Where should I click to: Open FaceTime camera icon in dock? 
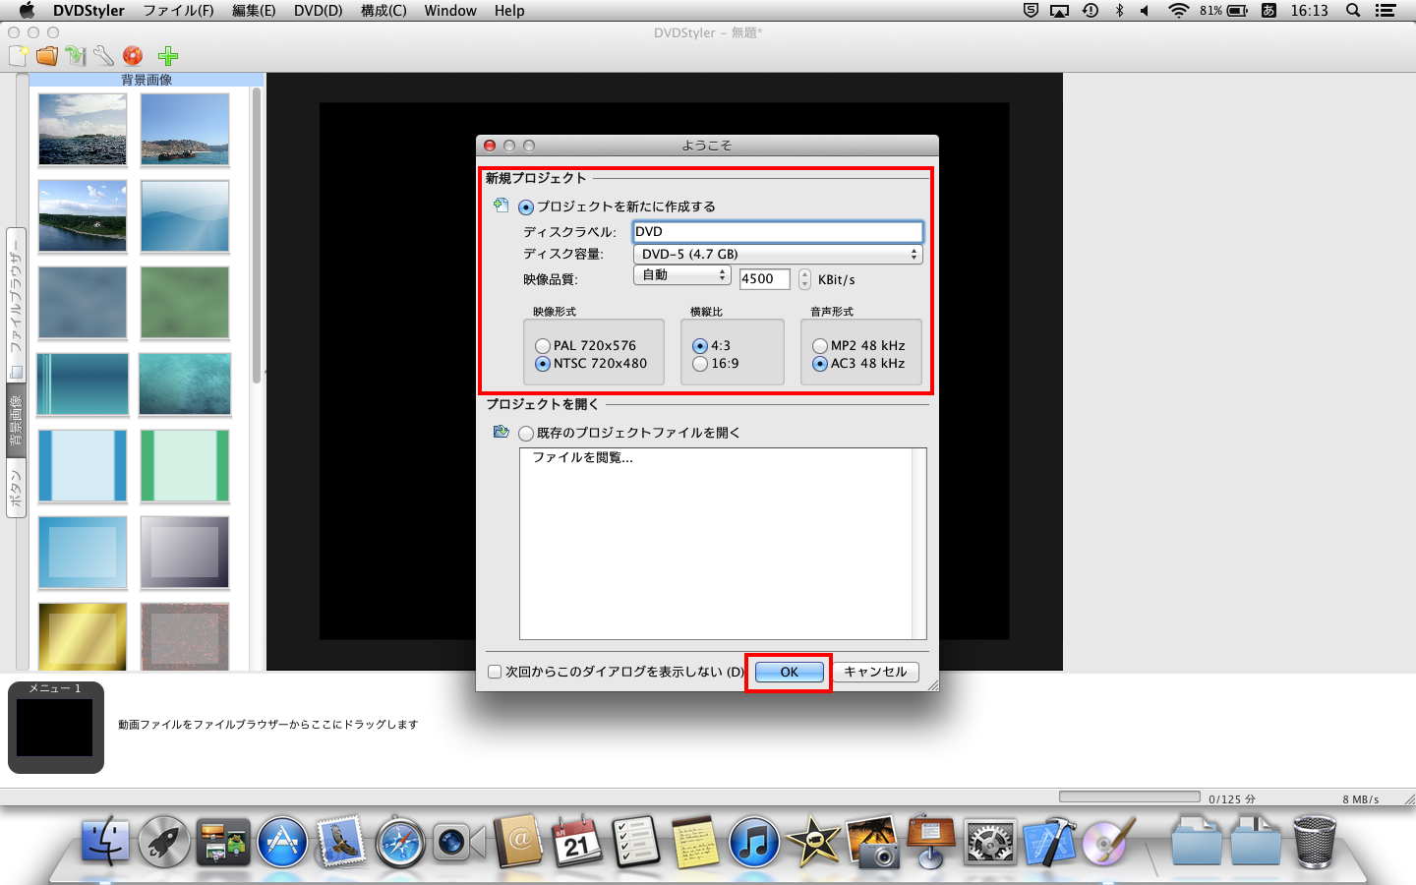(459, 842)
